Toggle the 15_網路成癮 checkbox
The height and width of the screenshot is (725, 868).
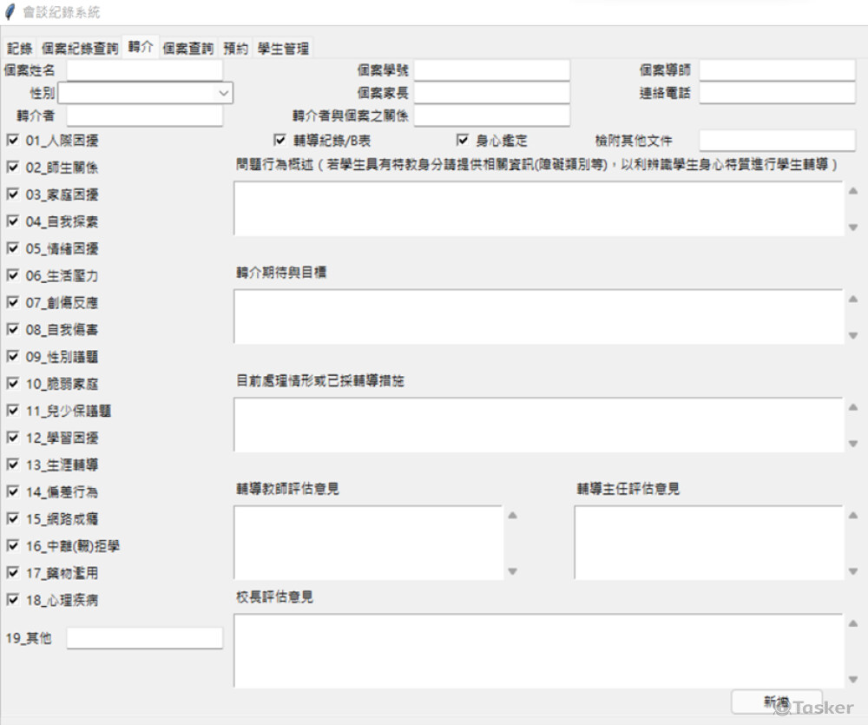click(13, 518)
